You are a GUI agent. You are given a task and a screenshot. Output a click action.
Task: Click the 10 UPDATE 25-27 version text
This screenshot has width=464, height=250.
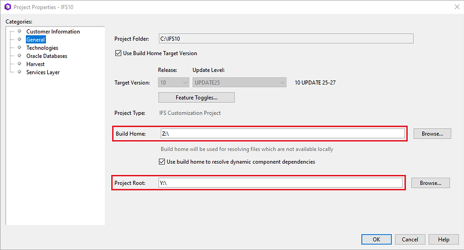click(315, 83)
